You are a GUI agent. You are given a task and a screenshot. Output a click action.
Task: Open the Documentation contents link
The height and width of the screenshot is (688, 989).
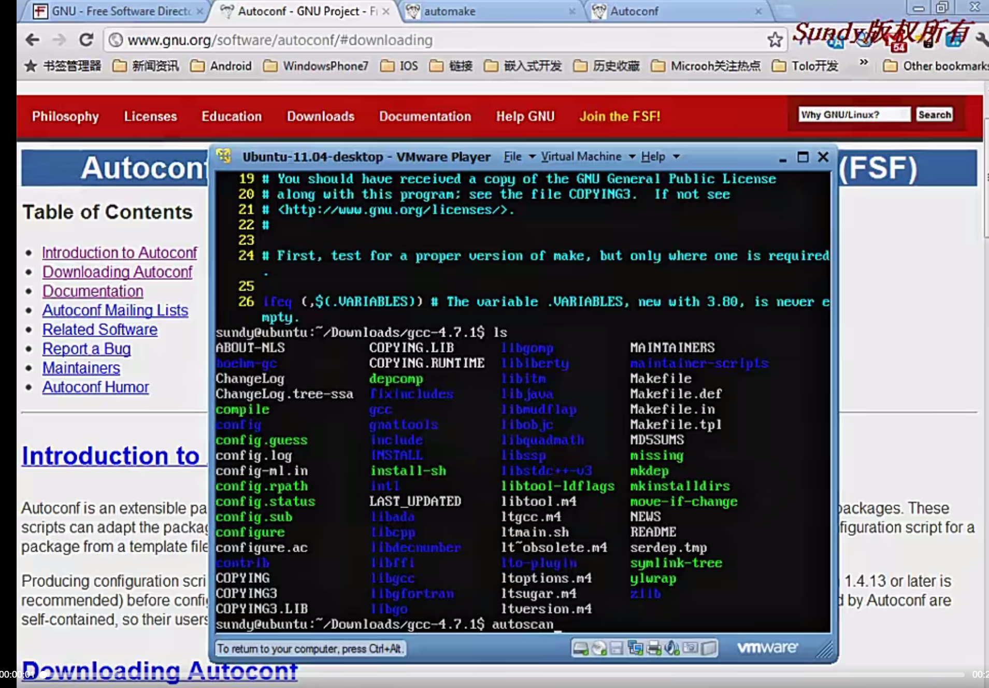(93, 291)
